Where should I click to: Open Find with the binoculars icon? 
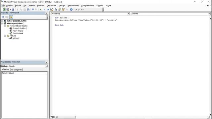coord(28,10)
